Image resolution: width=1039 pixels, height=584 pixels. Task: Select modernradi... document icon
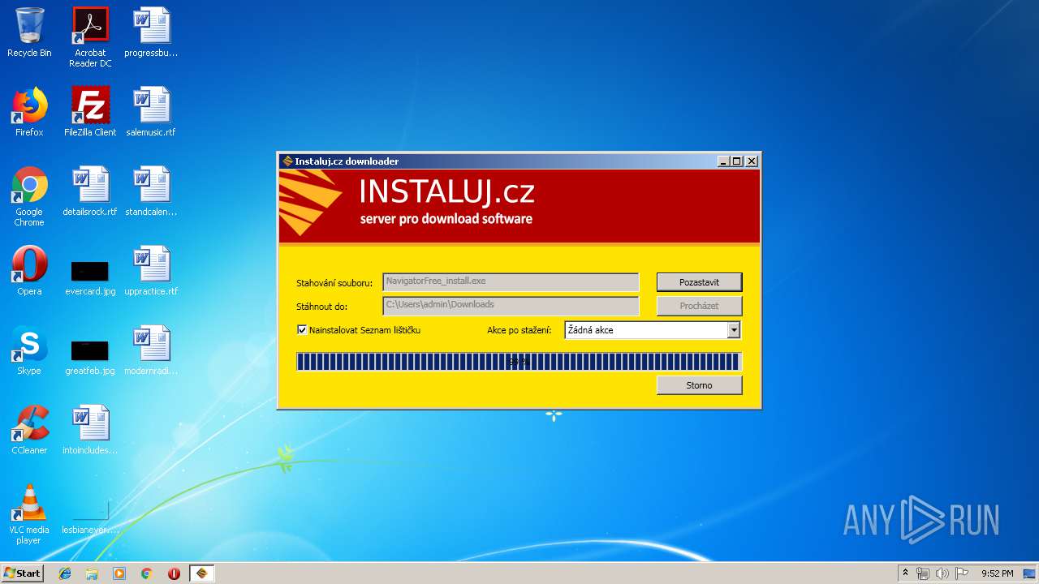(x=151, y=351)
